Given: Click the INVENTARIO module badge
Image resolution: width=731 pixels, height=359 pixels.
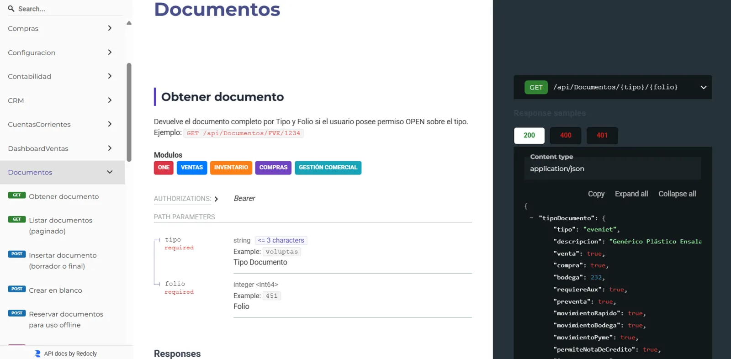Looking at the screenshot, I should (x=231, y=168).
